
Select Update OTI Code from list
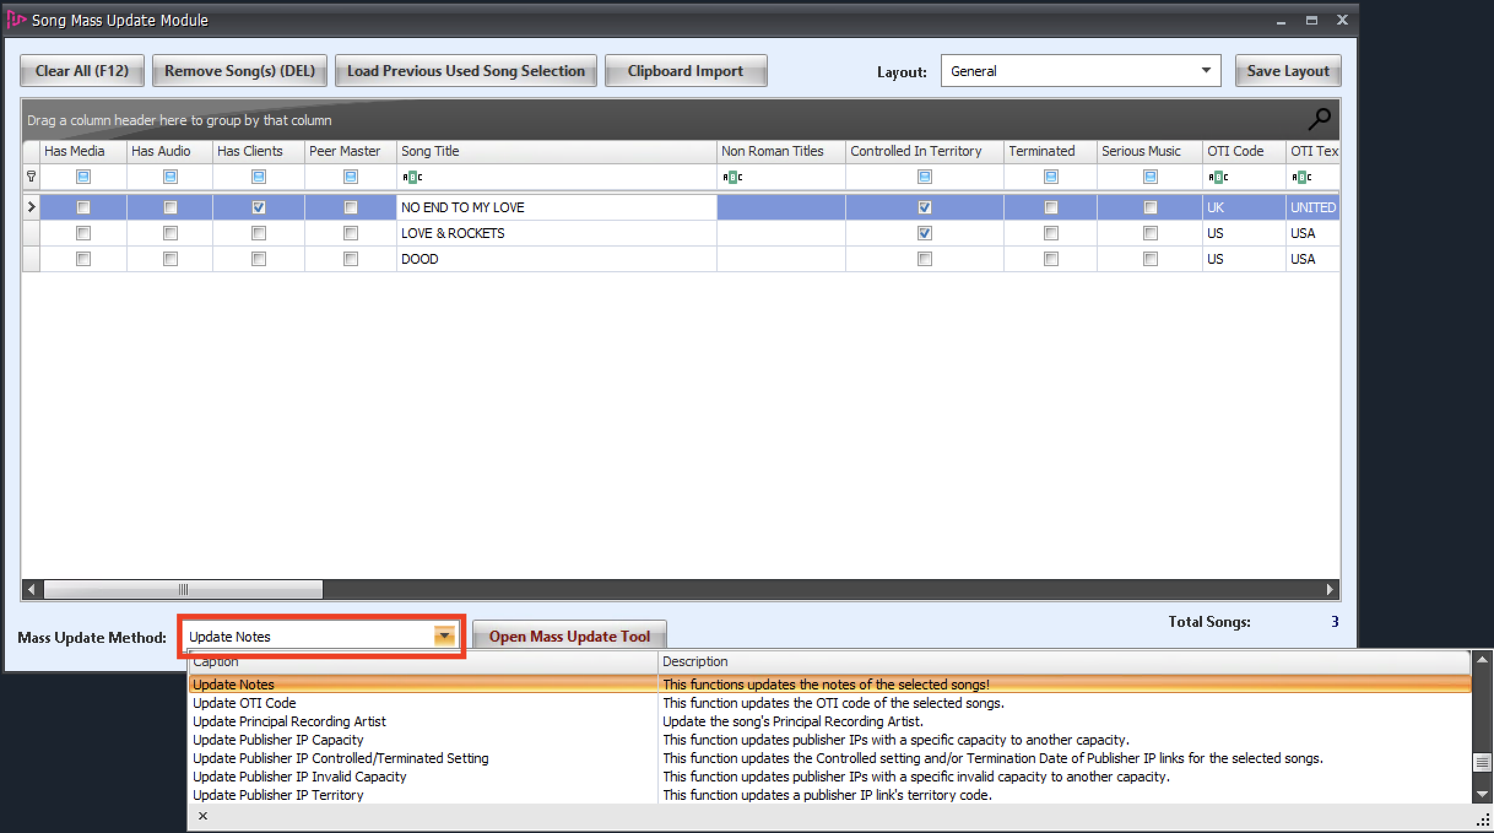(x=244, y=703)
